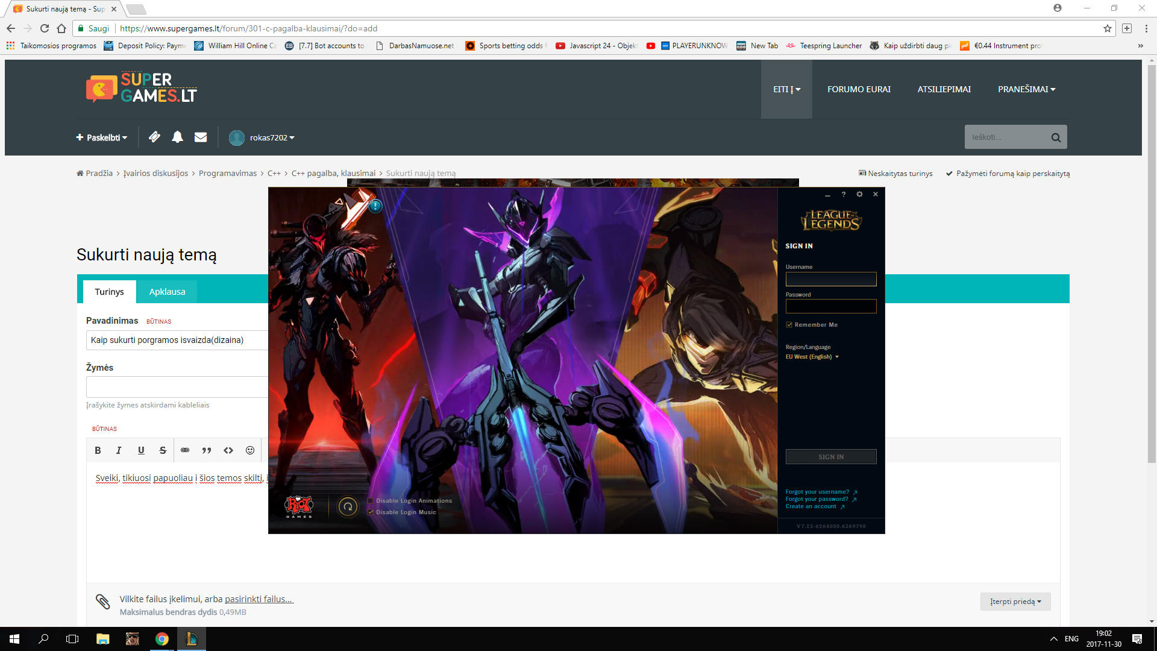Click the League client replay animation button
Screen dimensions: 1157x651
tap(348, 507)
